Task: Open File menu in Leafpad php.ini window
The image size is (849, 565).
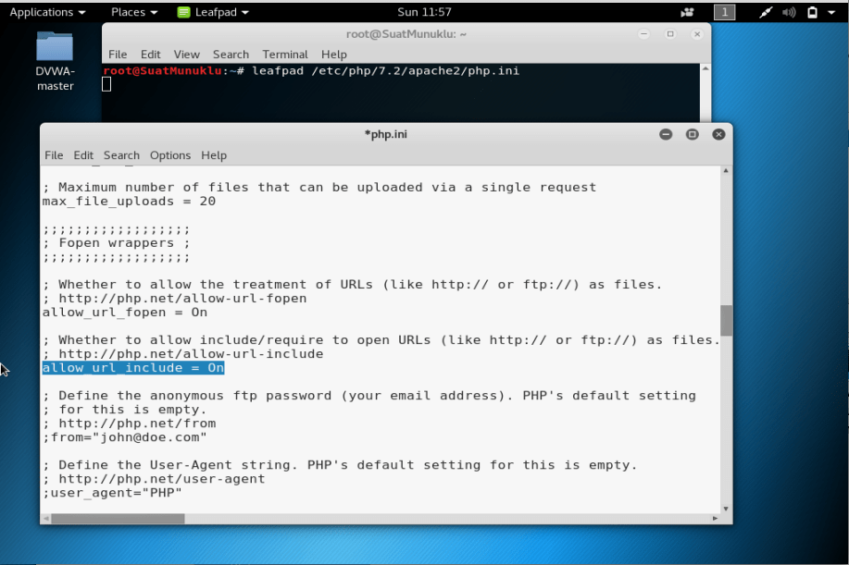Action: pyautogui.click(x=54, y=155)
